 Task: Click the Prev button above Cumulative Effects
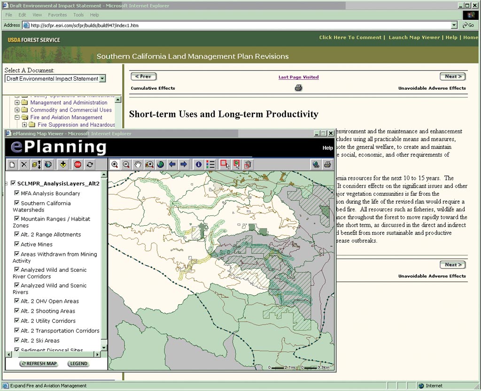pyautogui.click(x=143, y=77)
